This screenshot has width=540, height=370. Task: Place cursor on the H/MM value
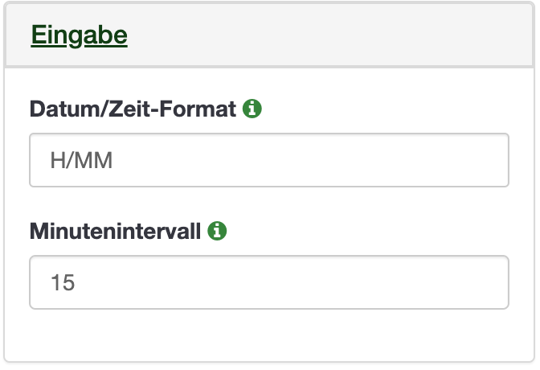(x=81, y=160)
